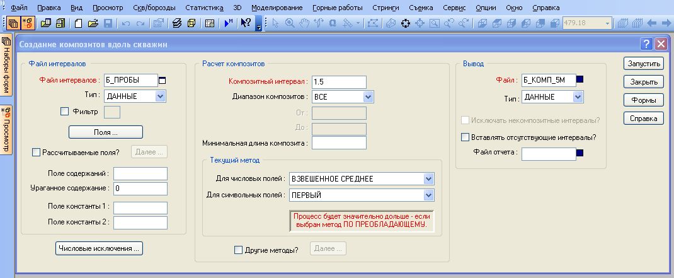Click the Save floppy disk icon
Image resolution: width=674 pixels, height=278 pixels.
pyautogui.click(x=108, y=23)
